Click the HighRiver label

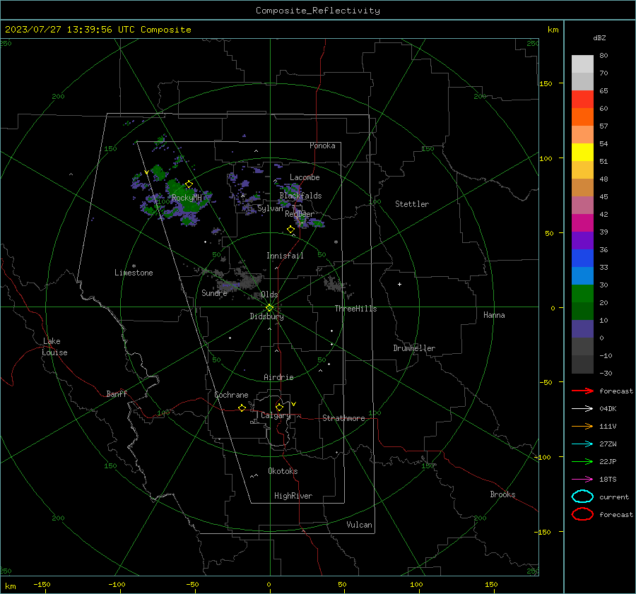[x=293, y=496]
